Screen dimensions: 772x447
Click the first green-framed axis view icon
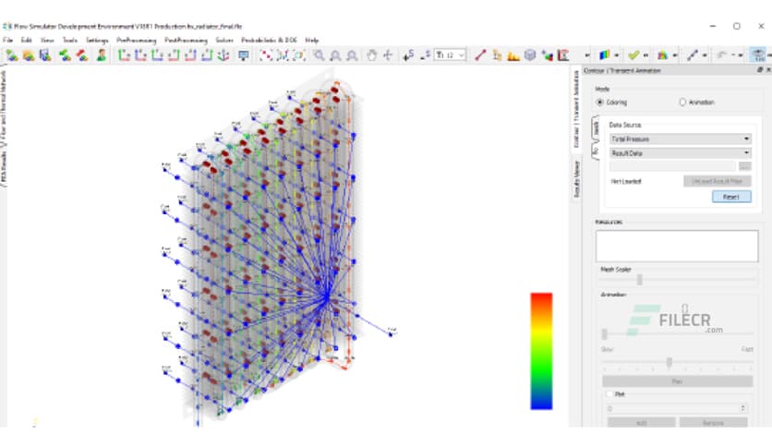pos(124,55)
